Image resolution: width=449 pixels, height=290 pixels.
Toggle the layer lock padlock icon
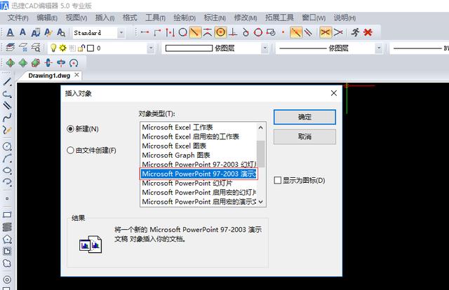click(81, 48)
